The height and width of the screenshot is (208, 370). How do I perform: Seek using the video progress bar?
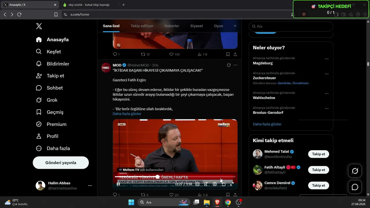click(175, 177)
